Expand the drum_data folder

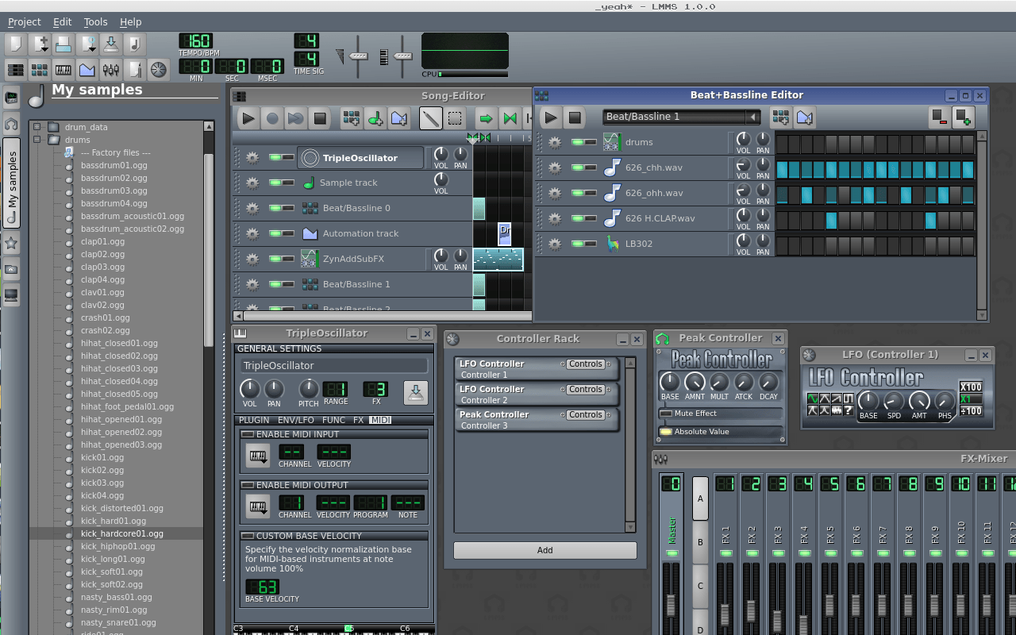click(x=37, y=127)
